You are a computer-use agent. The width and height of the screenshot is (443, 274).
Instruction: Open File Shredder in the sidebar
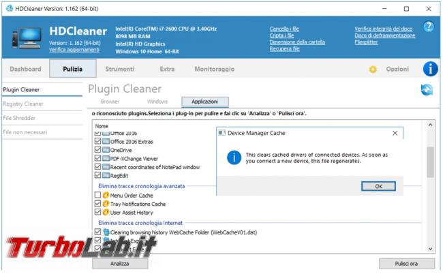[42, 118]
